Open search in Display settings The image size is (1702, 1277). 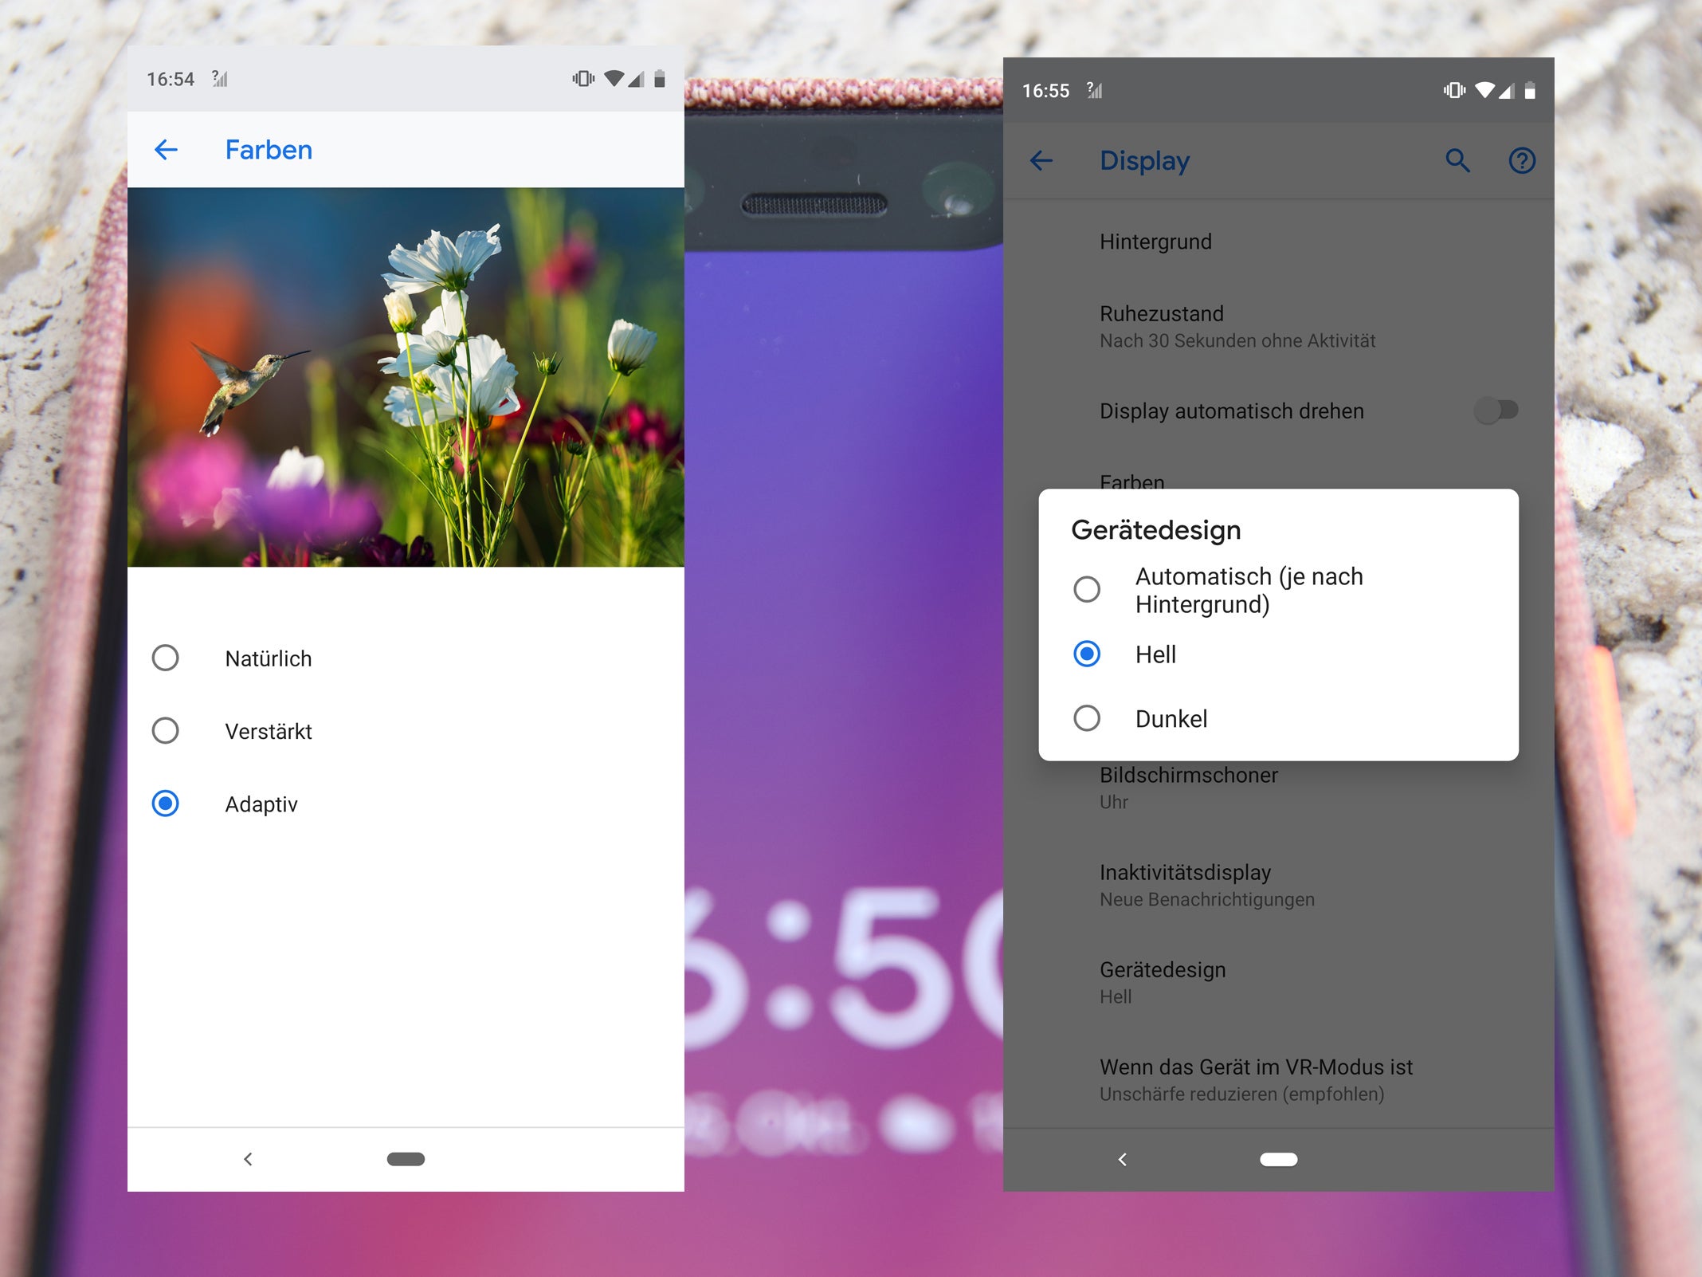pos(1457,161)
